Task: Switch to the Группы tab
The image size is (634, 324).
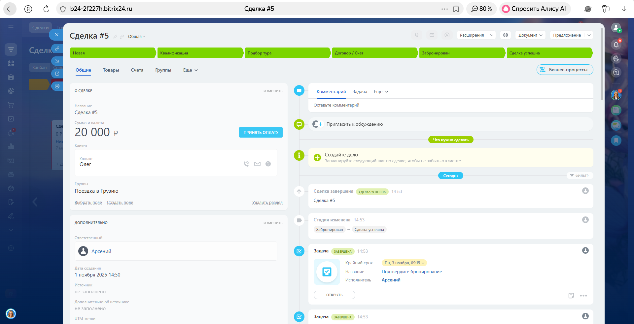Action: pos(163,70)
